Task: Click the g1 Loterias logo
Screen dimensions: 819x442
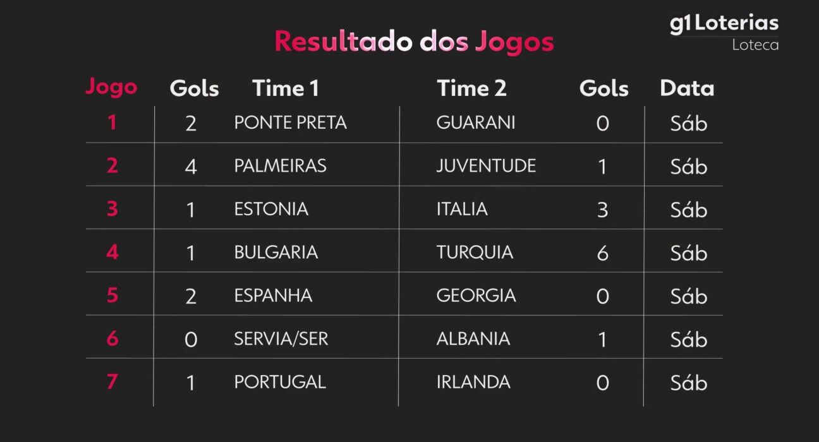Action: click(x=724, y=24)
